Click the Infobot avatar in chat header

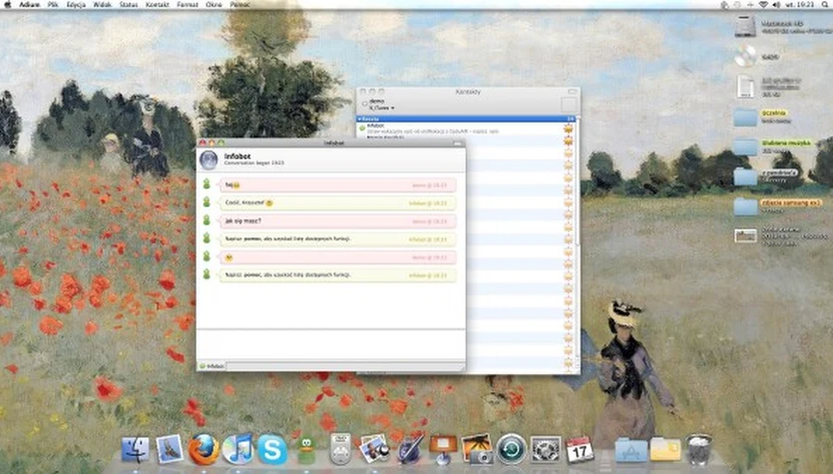208,160
